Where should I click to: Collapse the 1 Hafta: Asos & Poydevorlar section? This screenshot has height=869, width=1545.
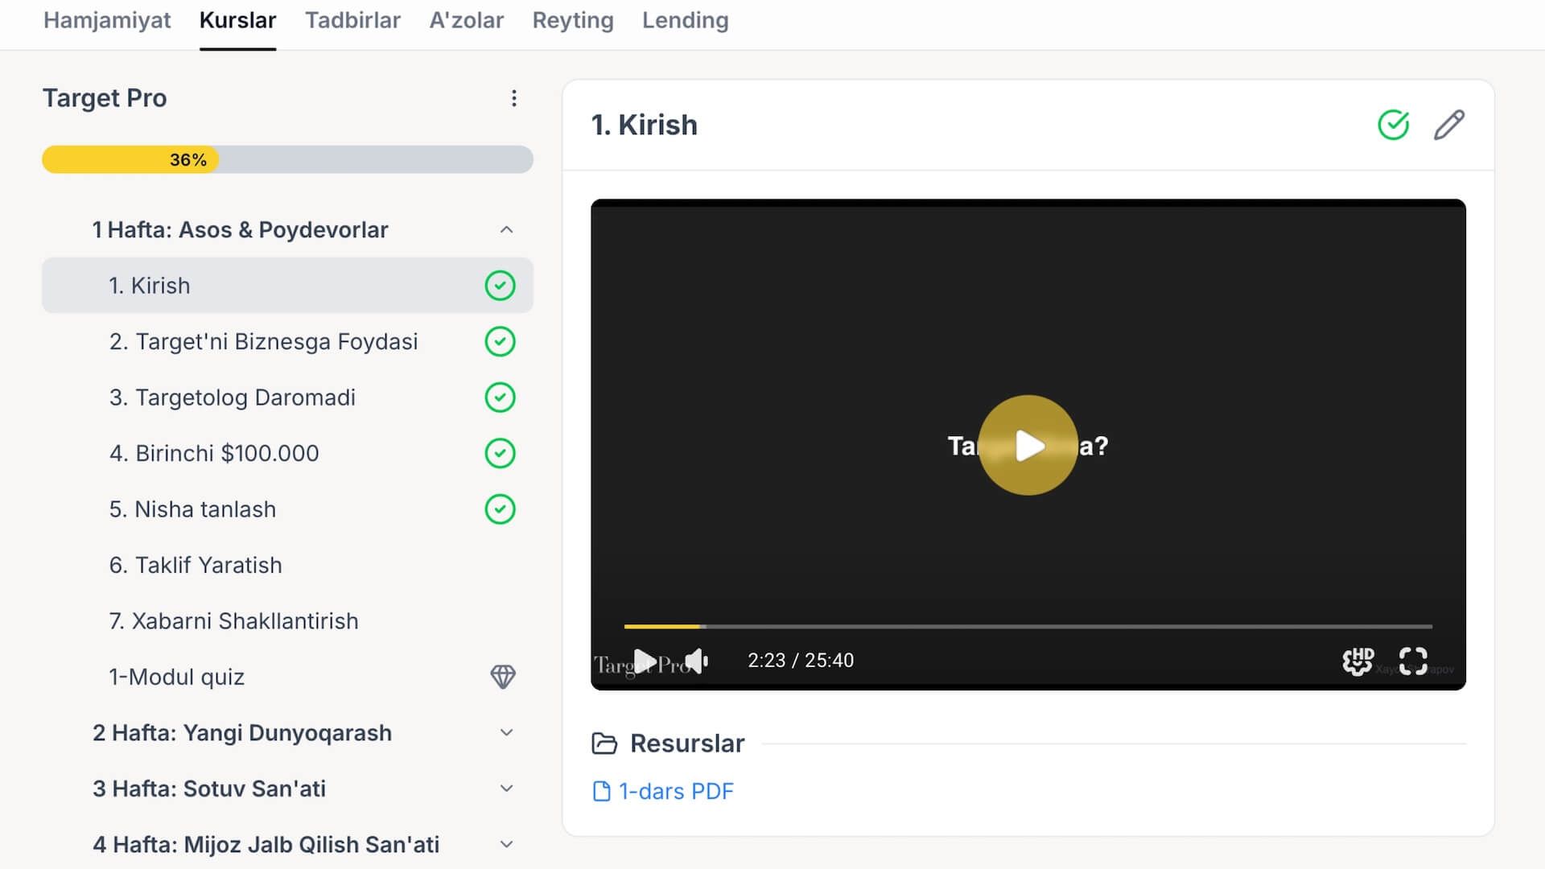coord(506,230)
